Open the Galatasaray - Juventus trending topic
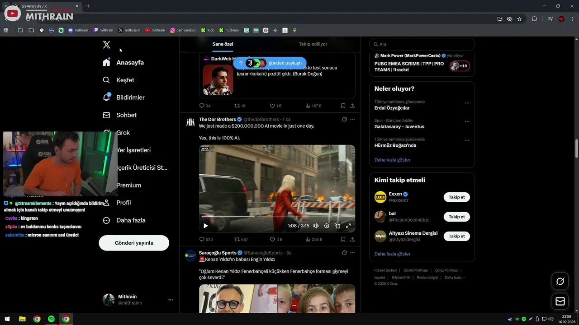This screenshot has height=325, width=579. [x=399, y=127]
